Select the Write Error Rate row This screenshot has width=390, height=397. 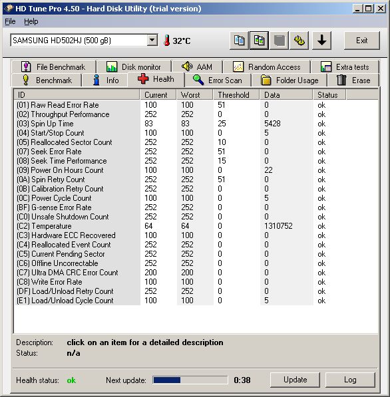196,282
